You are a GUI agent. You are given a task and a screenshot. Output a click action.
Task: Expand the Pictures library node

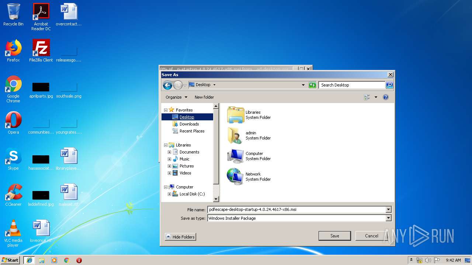169,166
